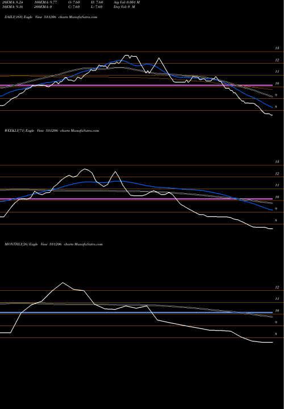Select the O: 7.60 open price
This screenshot has width=284, height=409.
click(74, 2)
